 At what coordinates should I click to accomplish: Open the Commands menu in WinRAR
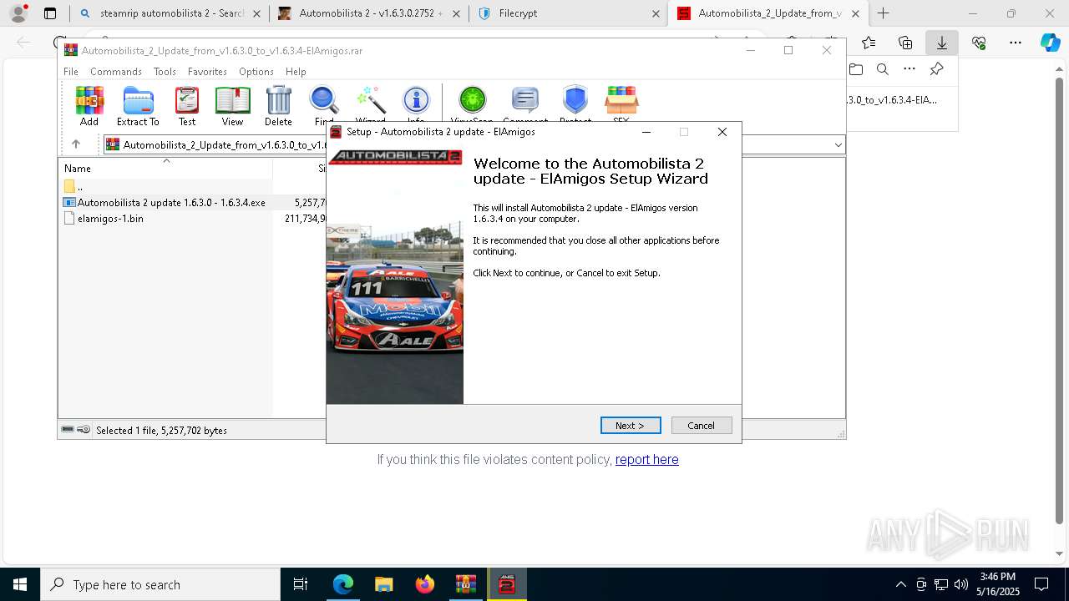[x=116, y=72]
